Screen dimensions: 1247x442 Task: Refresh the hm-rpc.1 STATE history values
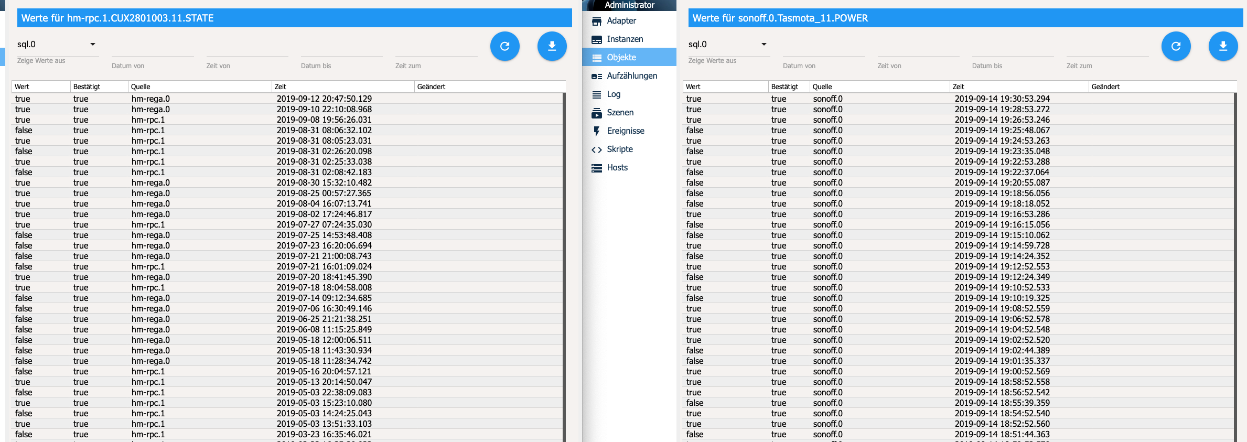(504, 46)
